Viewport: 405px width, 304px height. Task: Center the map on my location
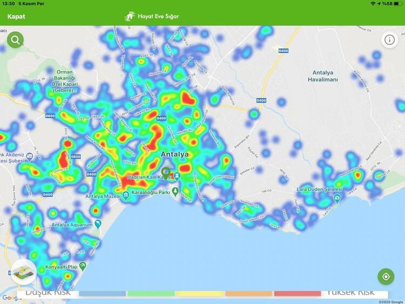(386, 276)
